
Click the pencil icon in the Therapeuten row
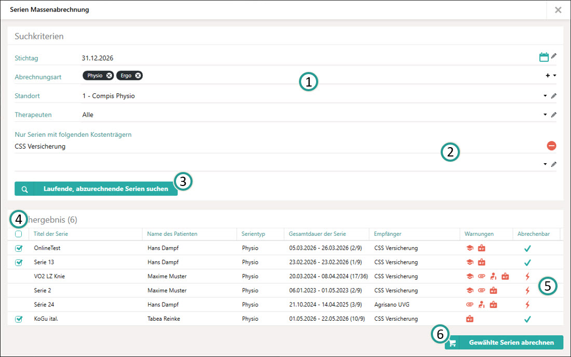[x=553, y=115]
